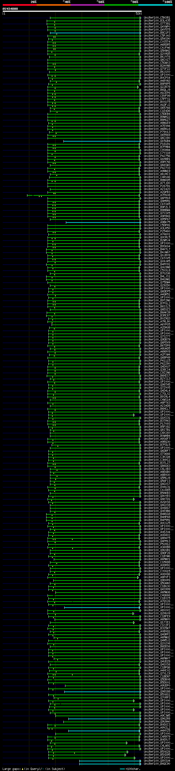Click the query name AV434808
The height and width of the screenshot is (771, 175).
[10, 9]
